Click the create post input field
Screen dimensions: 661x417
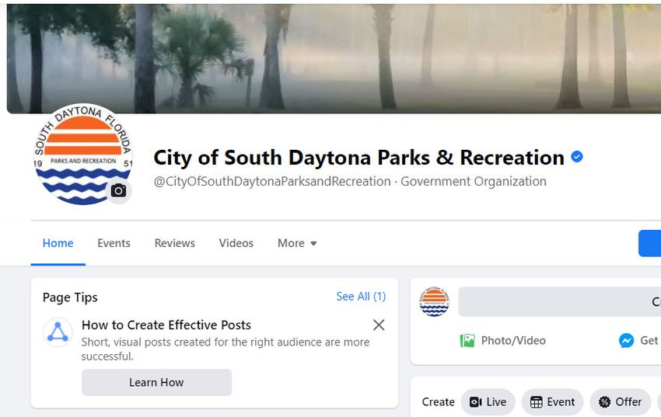(559, 302)
